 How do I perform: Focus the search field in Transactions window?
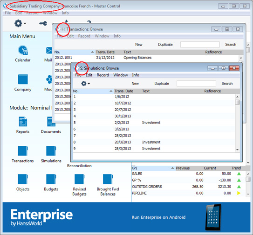click(200, 45)
